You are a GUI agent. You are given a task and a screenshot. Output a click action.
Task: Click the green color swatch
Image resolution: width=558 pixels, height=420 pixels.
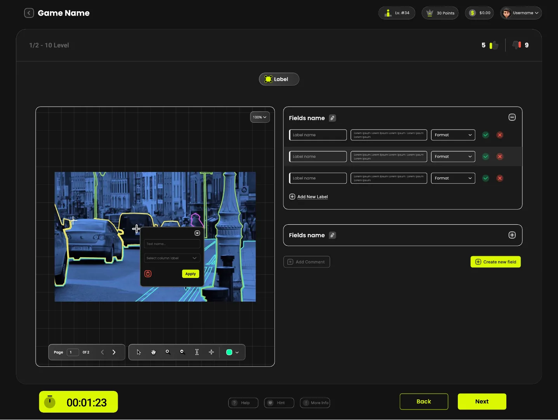(x=229, y=352)
